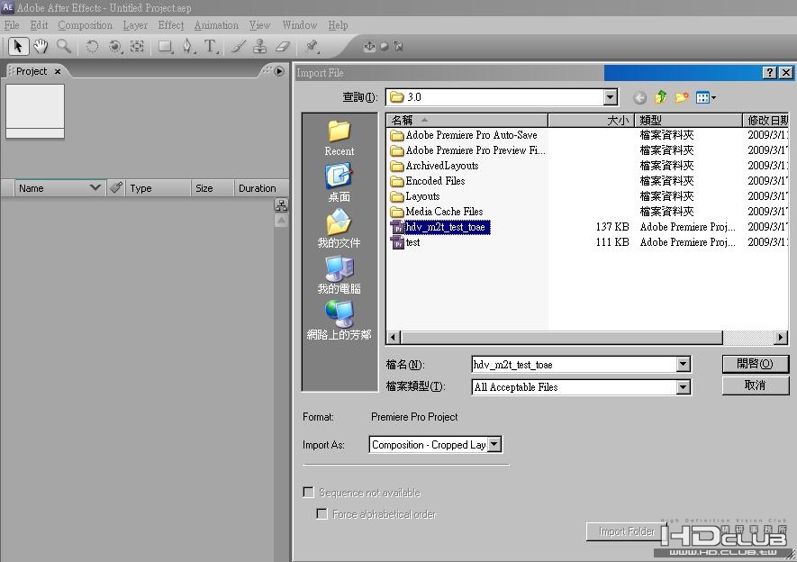Image resolution: width=797 pixels, height=562 pixels.
Task: Click the label tag column icon
Action: pyautogui.click(x=116, y=187)
